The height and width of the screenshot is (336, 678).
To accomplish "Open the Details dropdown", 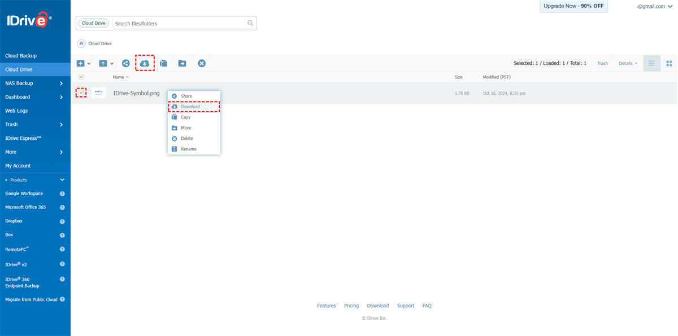I will (x=628, y=63).
